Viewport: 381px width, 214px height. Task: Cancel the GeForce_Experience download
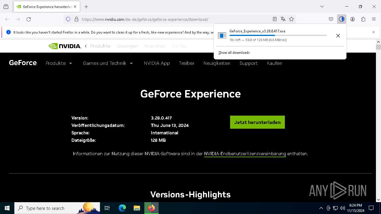coord(338,36)
